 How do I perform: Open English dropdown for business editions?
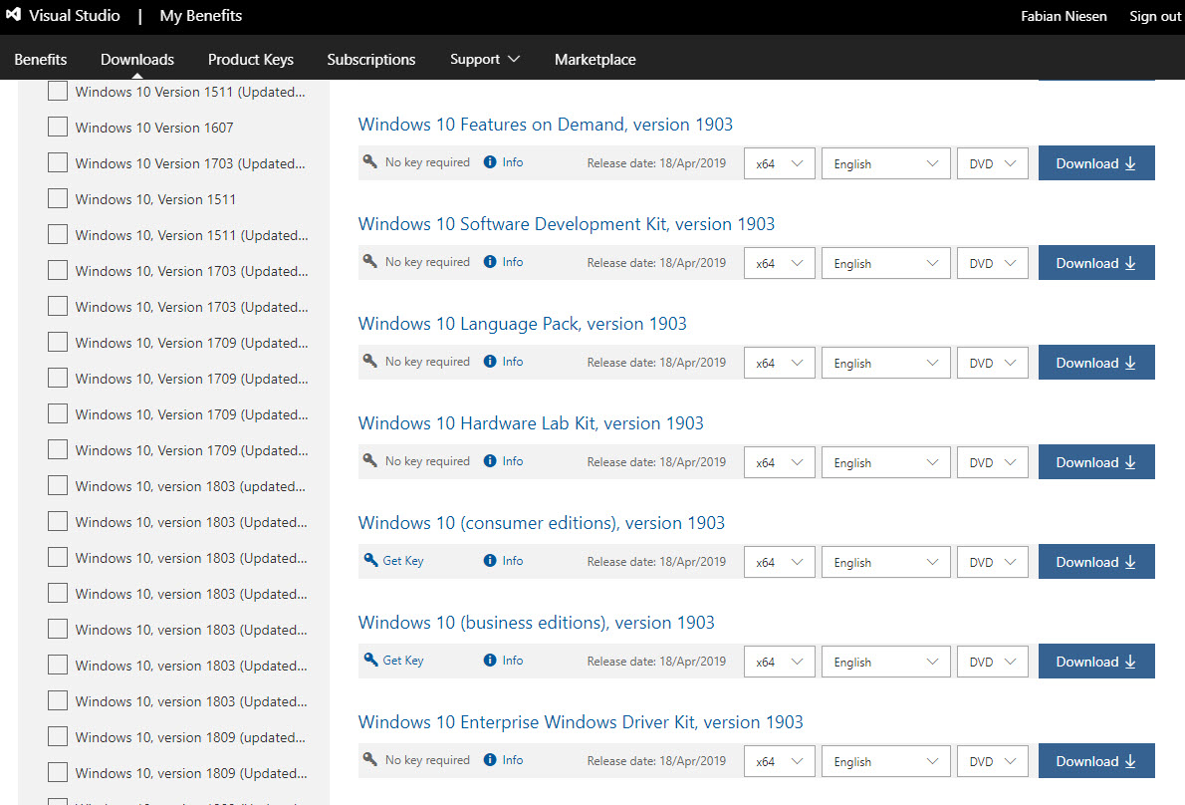coord(885,662)
